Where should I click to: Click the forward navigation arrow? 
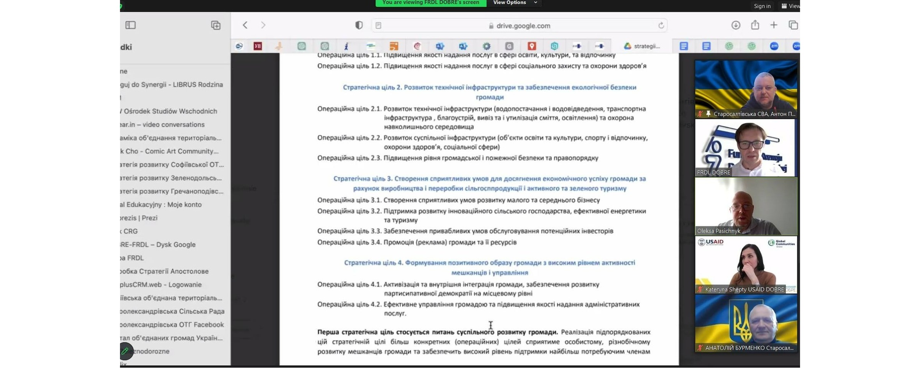click(263, 25)
